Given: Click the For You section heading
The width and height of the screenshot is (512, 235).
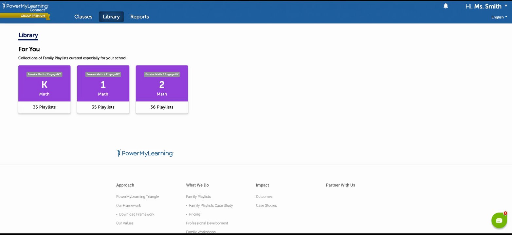Looking at the screenshot, I should 29,49.
